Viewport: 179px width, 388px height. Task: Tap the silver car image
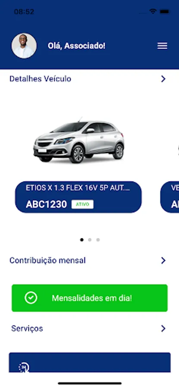click(x=79, y=140)
